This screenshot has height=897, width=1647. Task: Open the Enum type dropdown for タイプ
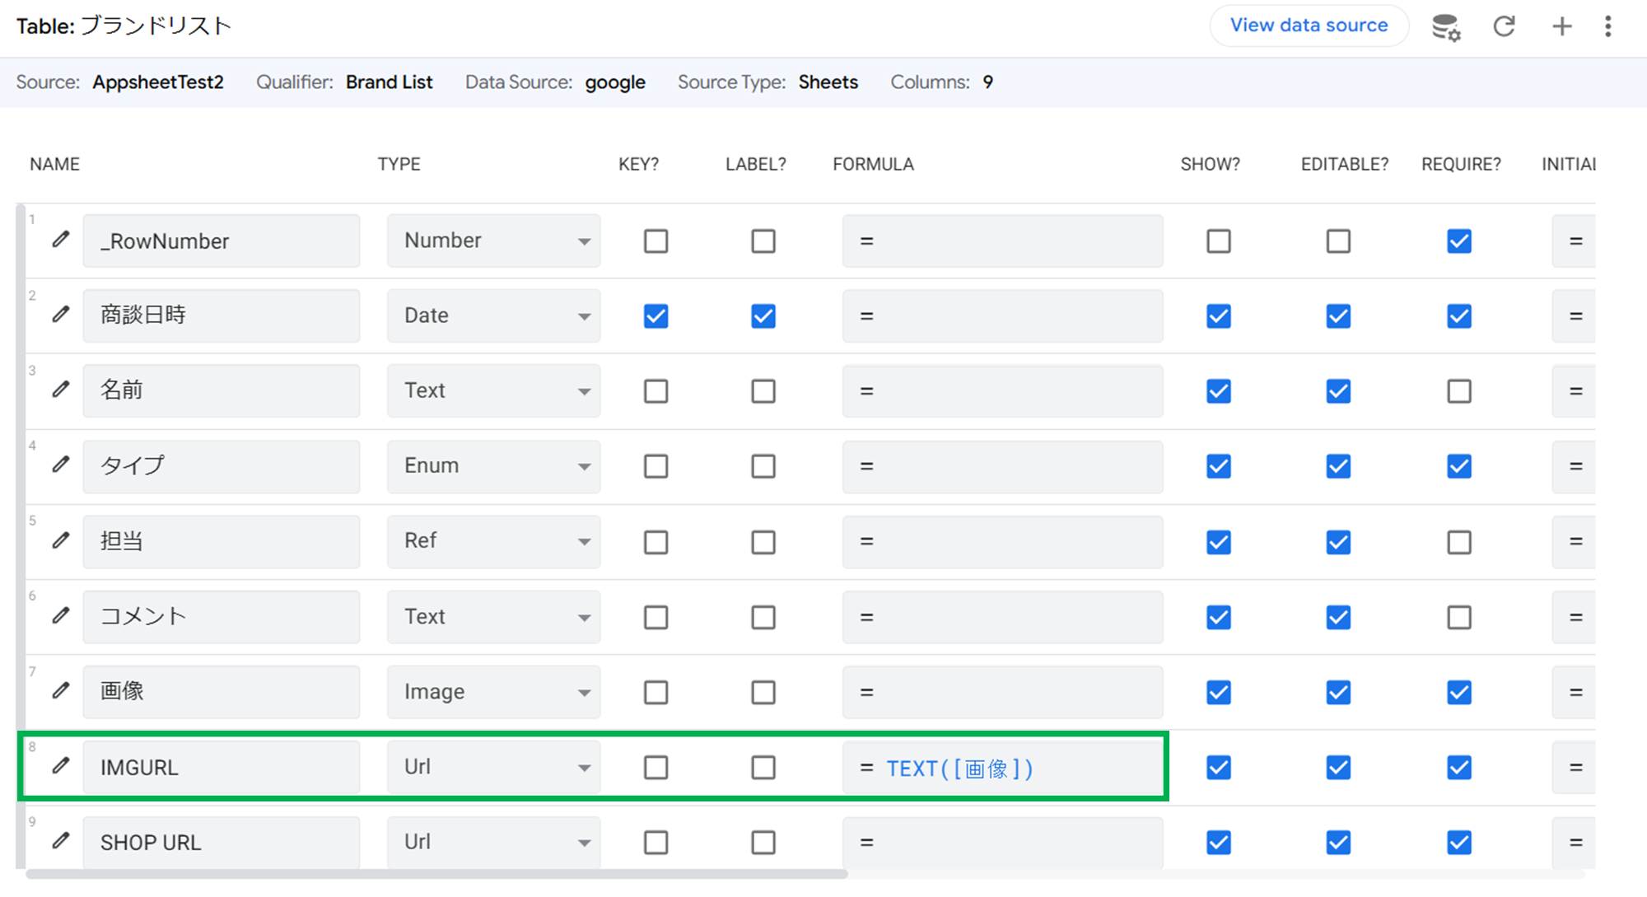pyautogui.click(x=493, y=466)
